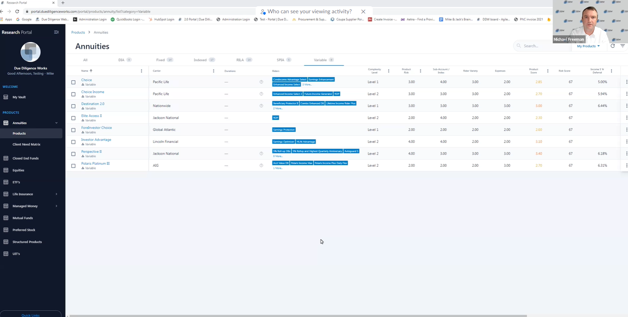Select the ForeInvestor Choice checkbox

tap(73, 130)
